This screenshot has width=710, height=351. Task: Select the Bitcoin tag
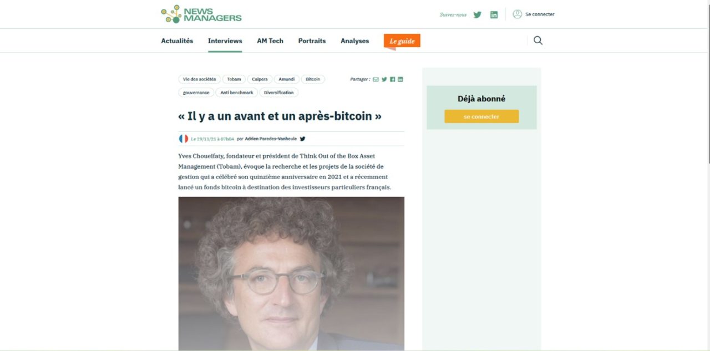point(313,79)
